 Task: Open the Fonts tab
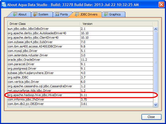coord(62,14)
